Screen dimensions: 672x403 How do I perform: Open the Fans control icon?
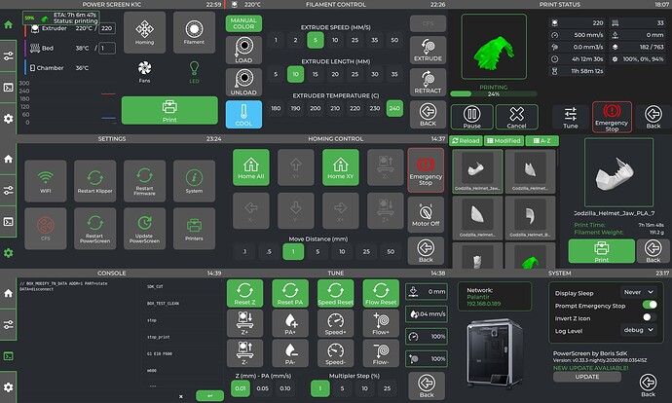(144, 71)
